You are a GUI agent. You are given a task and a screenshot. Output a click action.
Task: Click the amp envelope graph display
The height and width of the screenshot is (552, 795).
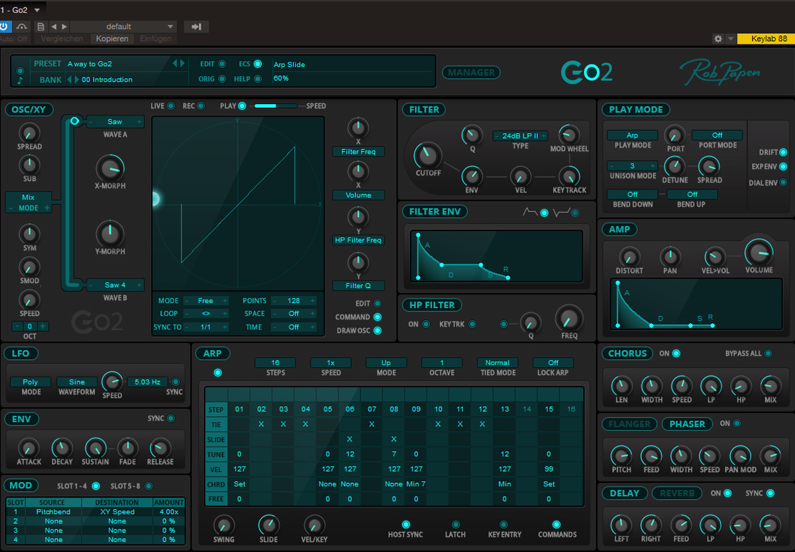696,304
